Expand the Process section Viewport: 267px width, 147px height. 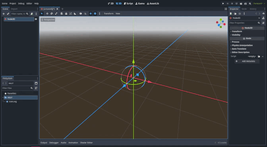tap(247, 42)
